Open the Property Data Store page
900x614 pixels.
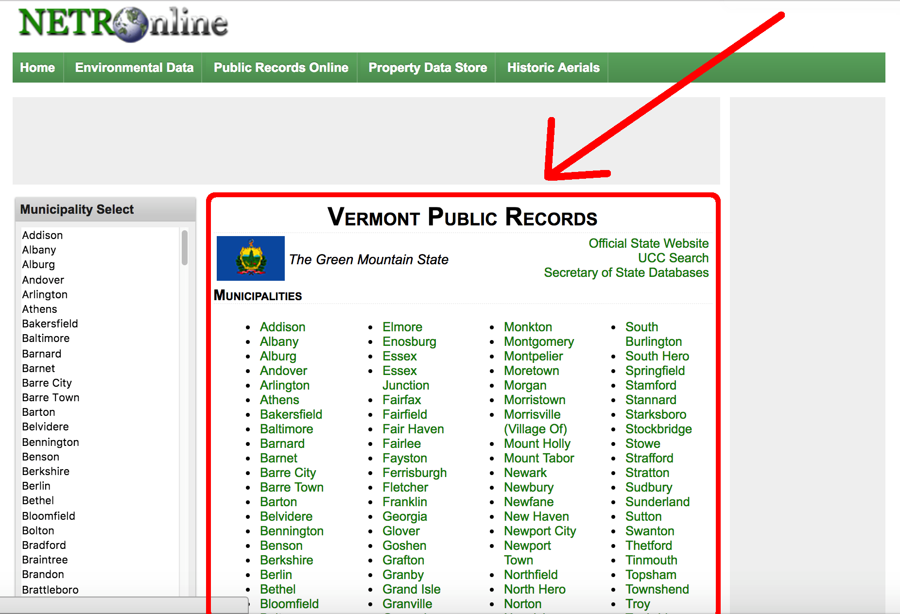click(427, 68)
